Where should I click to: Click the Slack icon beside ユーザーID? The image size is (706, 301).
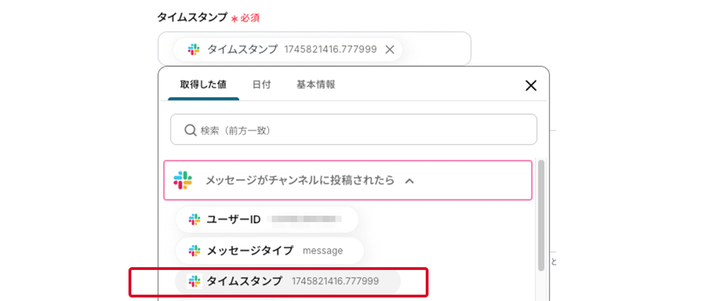point(194,219)
